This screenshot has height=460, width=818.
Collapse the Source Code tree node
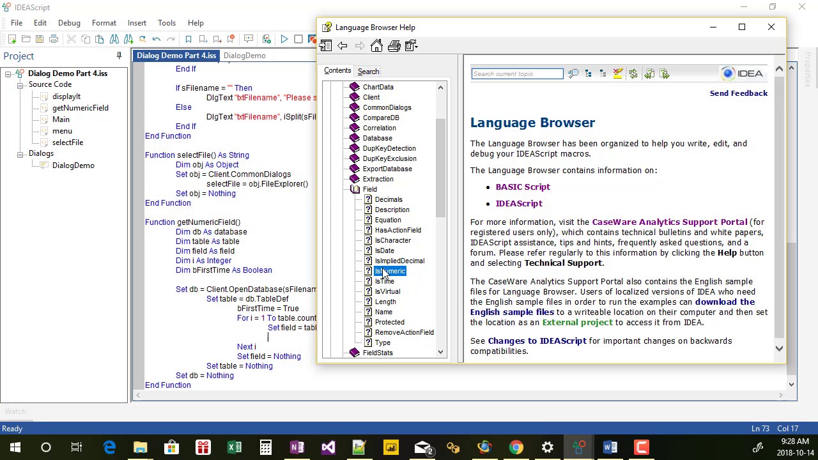click(20, 85)
